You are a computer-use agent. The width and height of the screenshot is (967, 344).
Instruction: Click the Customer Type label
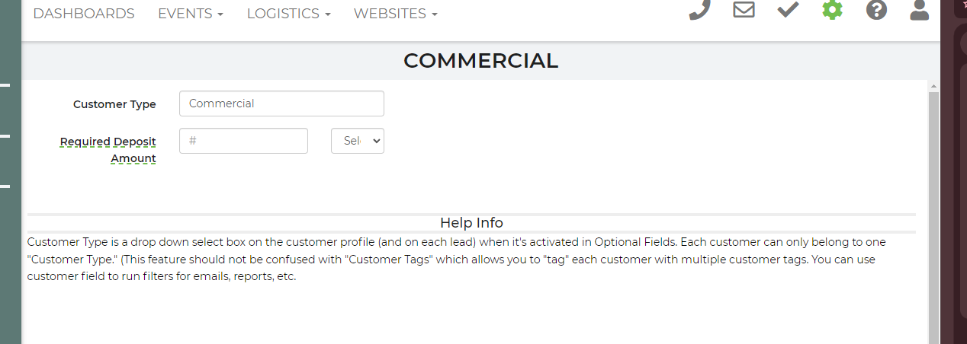coord(114,104)
